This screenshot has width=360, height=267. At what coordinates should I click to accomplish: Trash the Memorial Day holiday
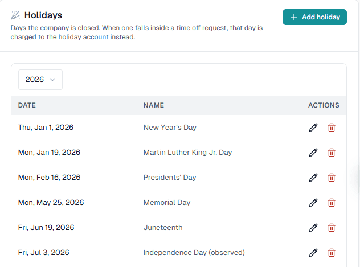tap(332, 203)
